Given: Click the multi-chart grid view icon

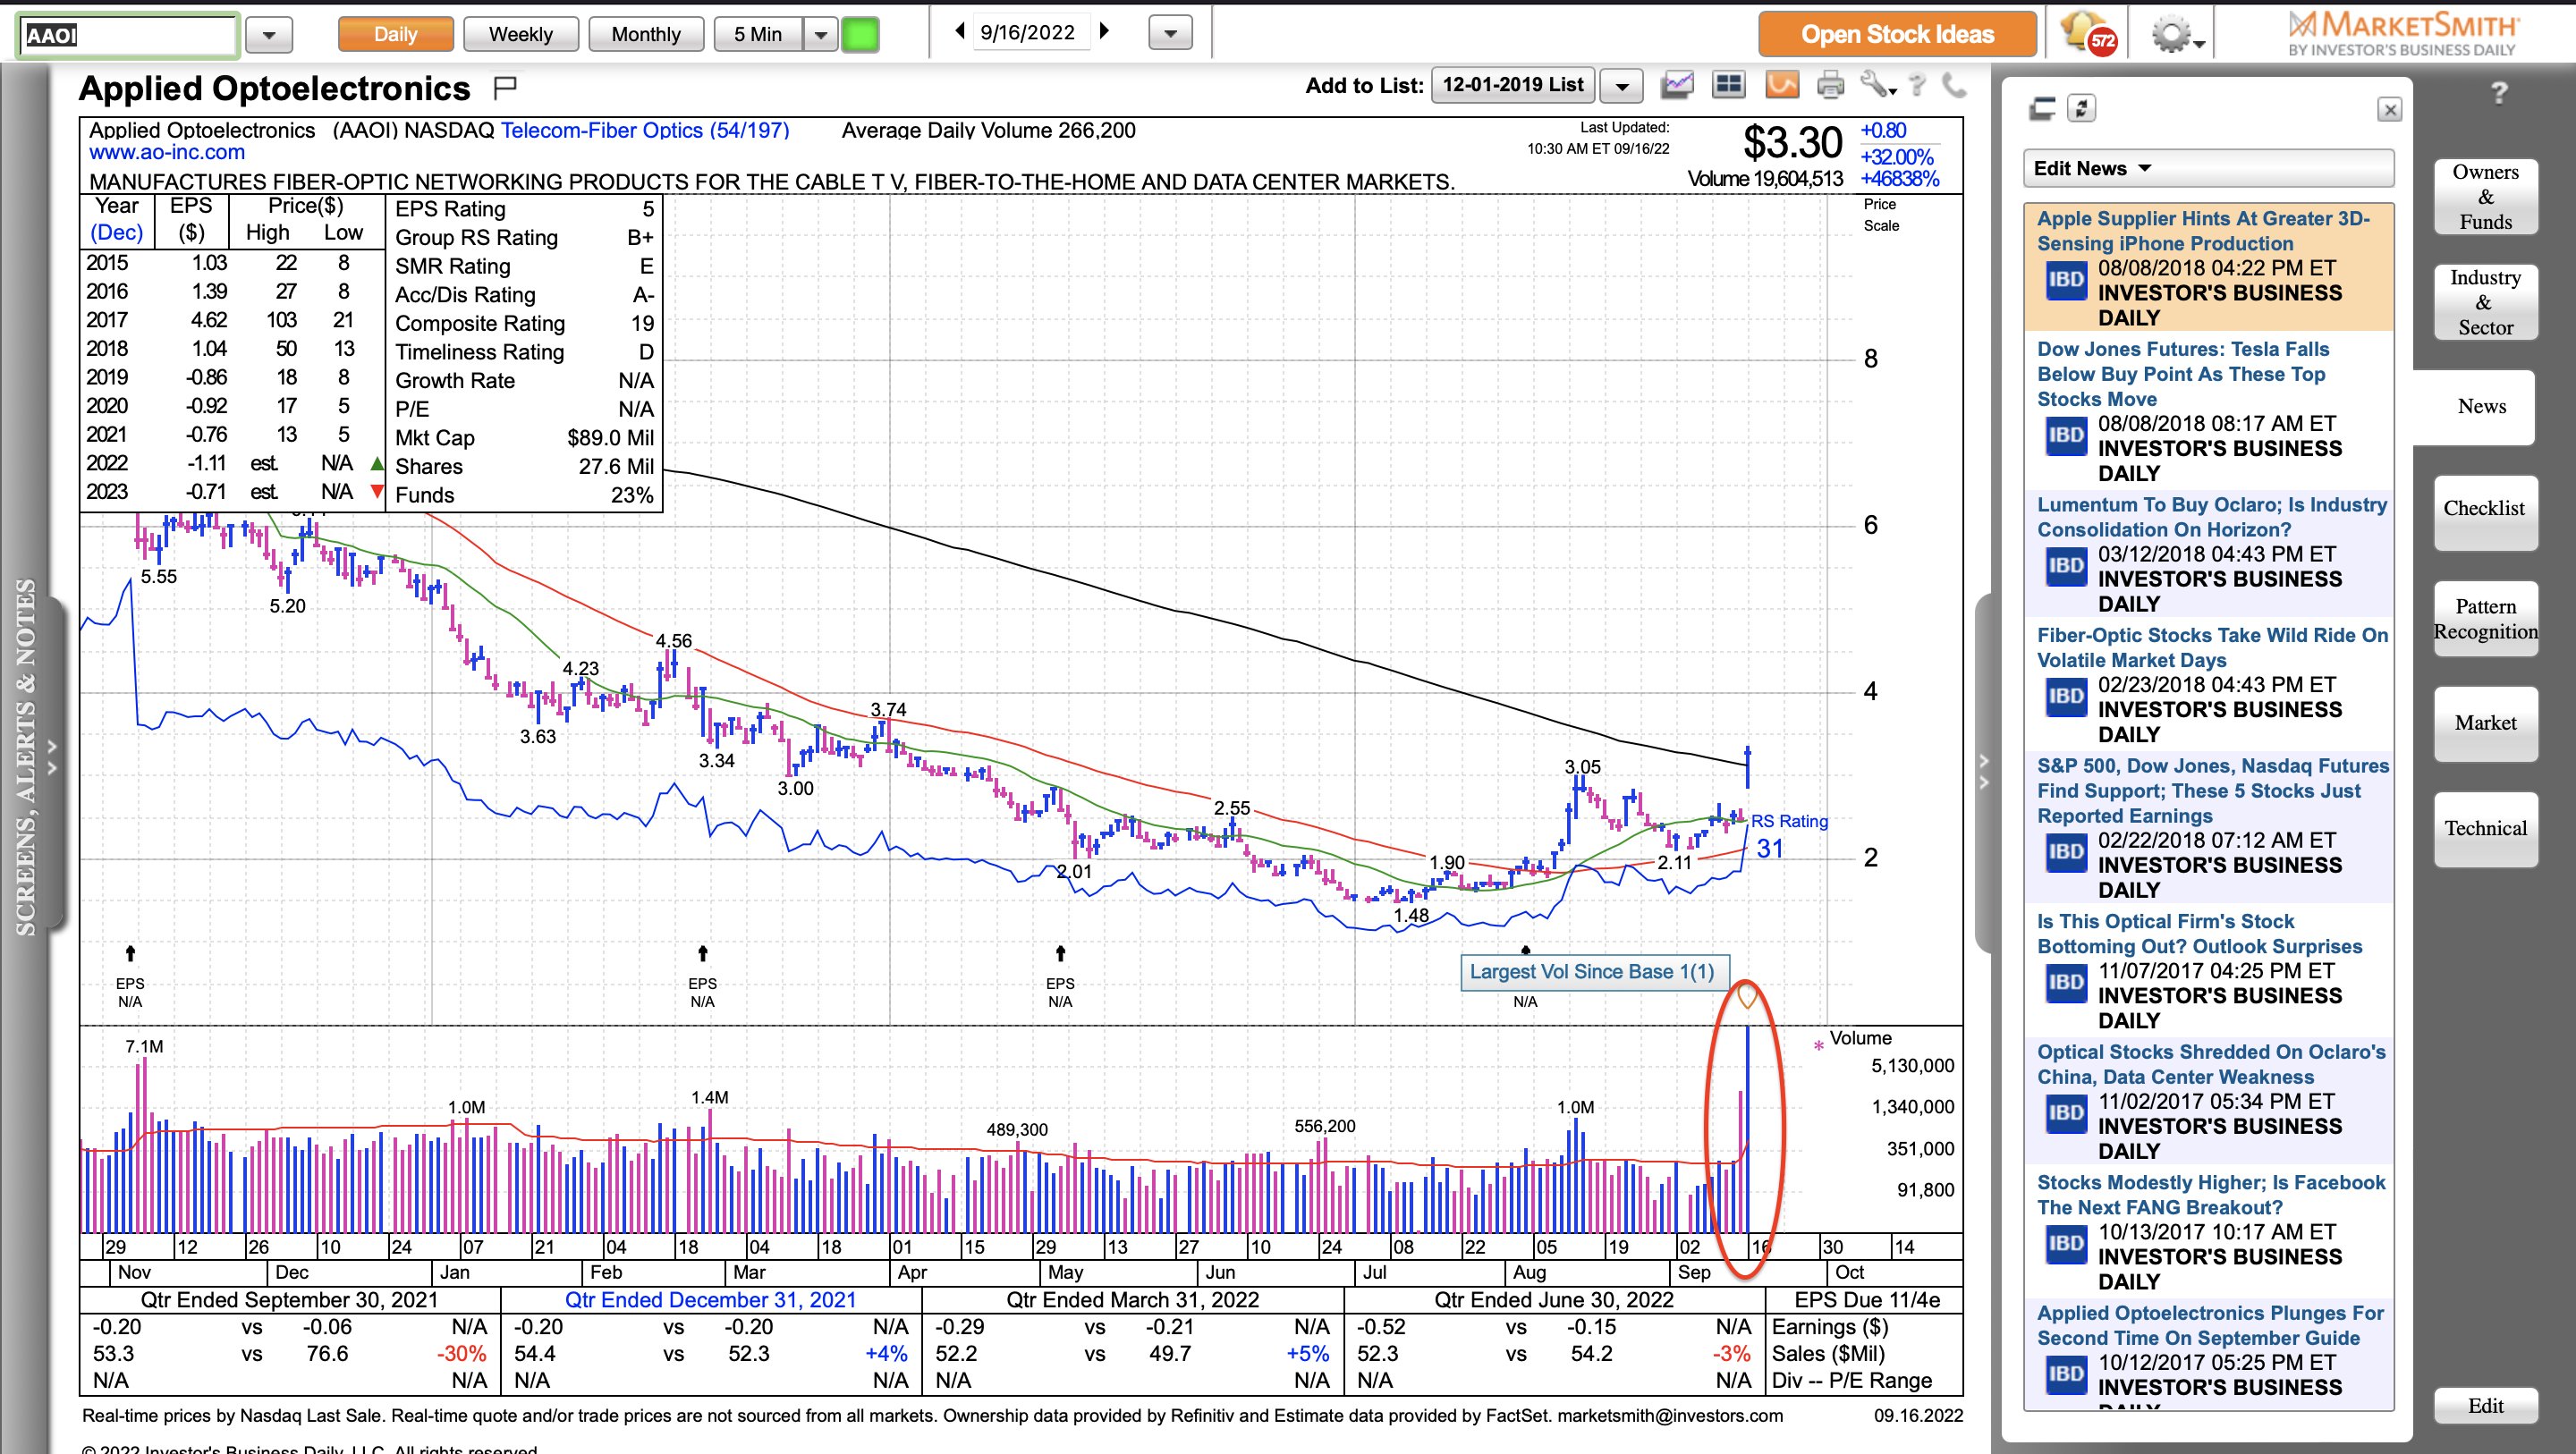Looking at the screenshot, I should point(1728,86).
